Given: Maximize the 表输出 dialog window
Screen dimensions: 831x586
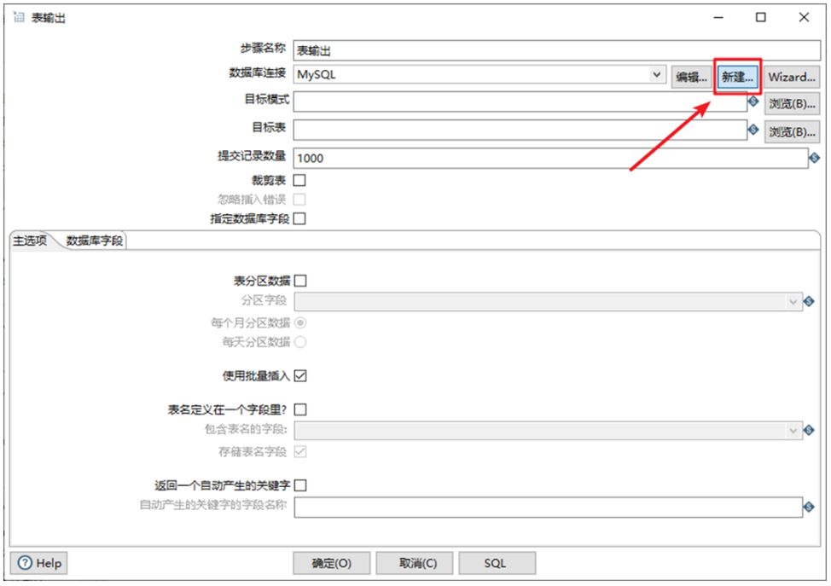Looking at the screenshot, I should tap(760, 17).
